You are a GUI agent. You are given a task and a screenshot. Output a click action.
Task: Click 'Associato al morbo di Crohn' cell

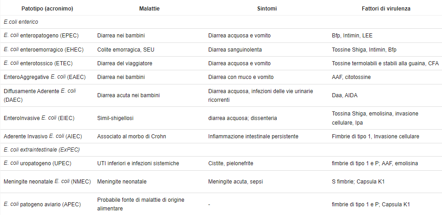click(132, 136)
